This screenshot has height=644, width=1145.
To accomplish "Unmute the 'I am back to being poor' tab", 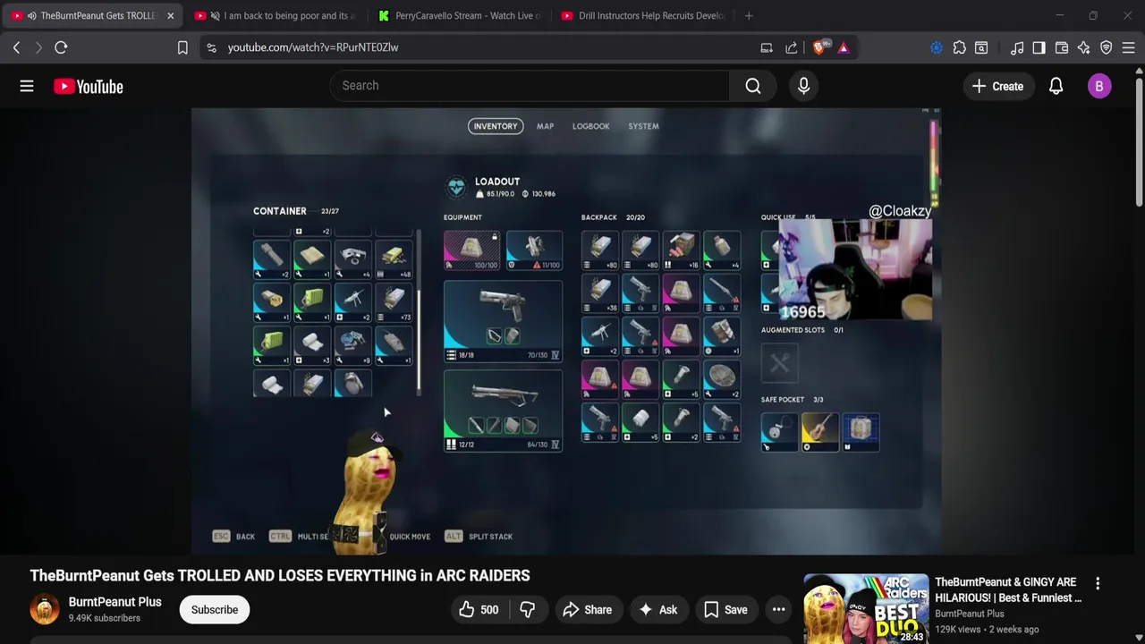I will [214, 15].
